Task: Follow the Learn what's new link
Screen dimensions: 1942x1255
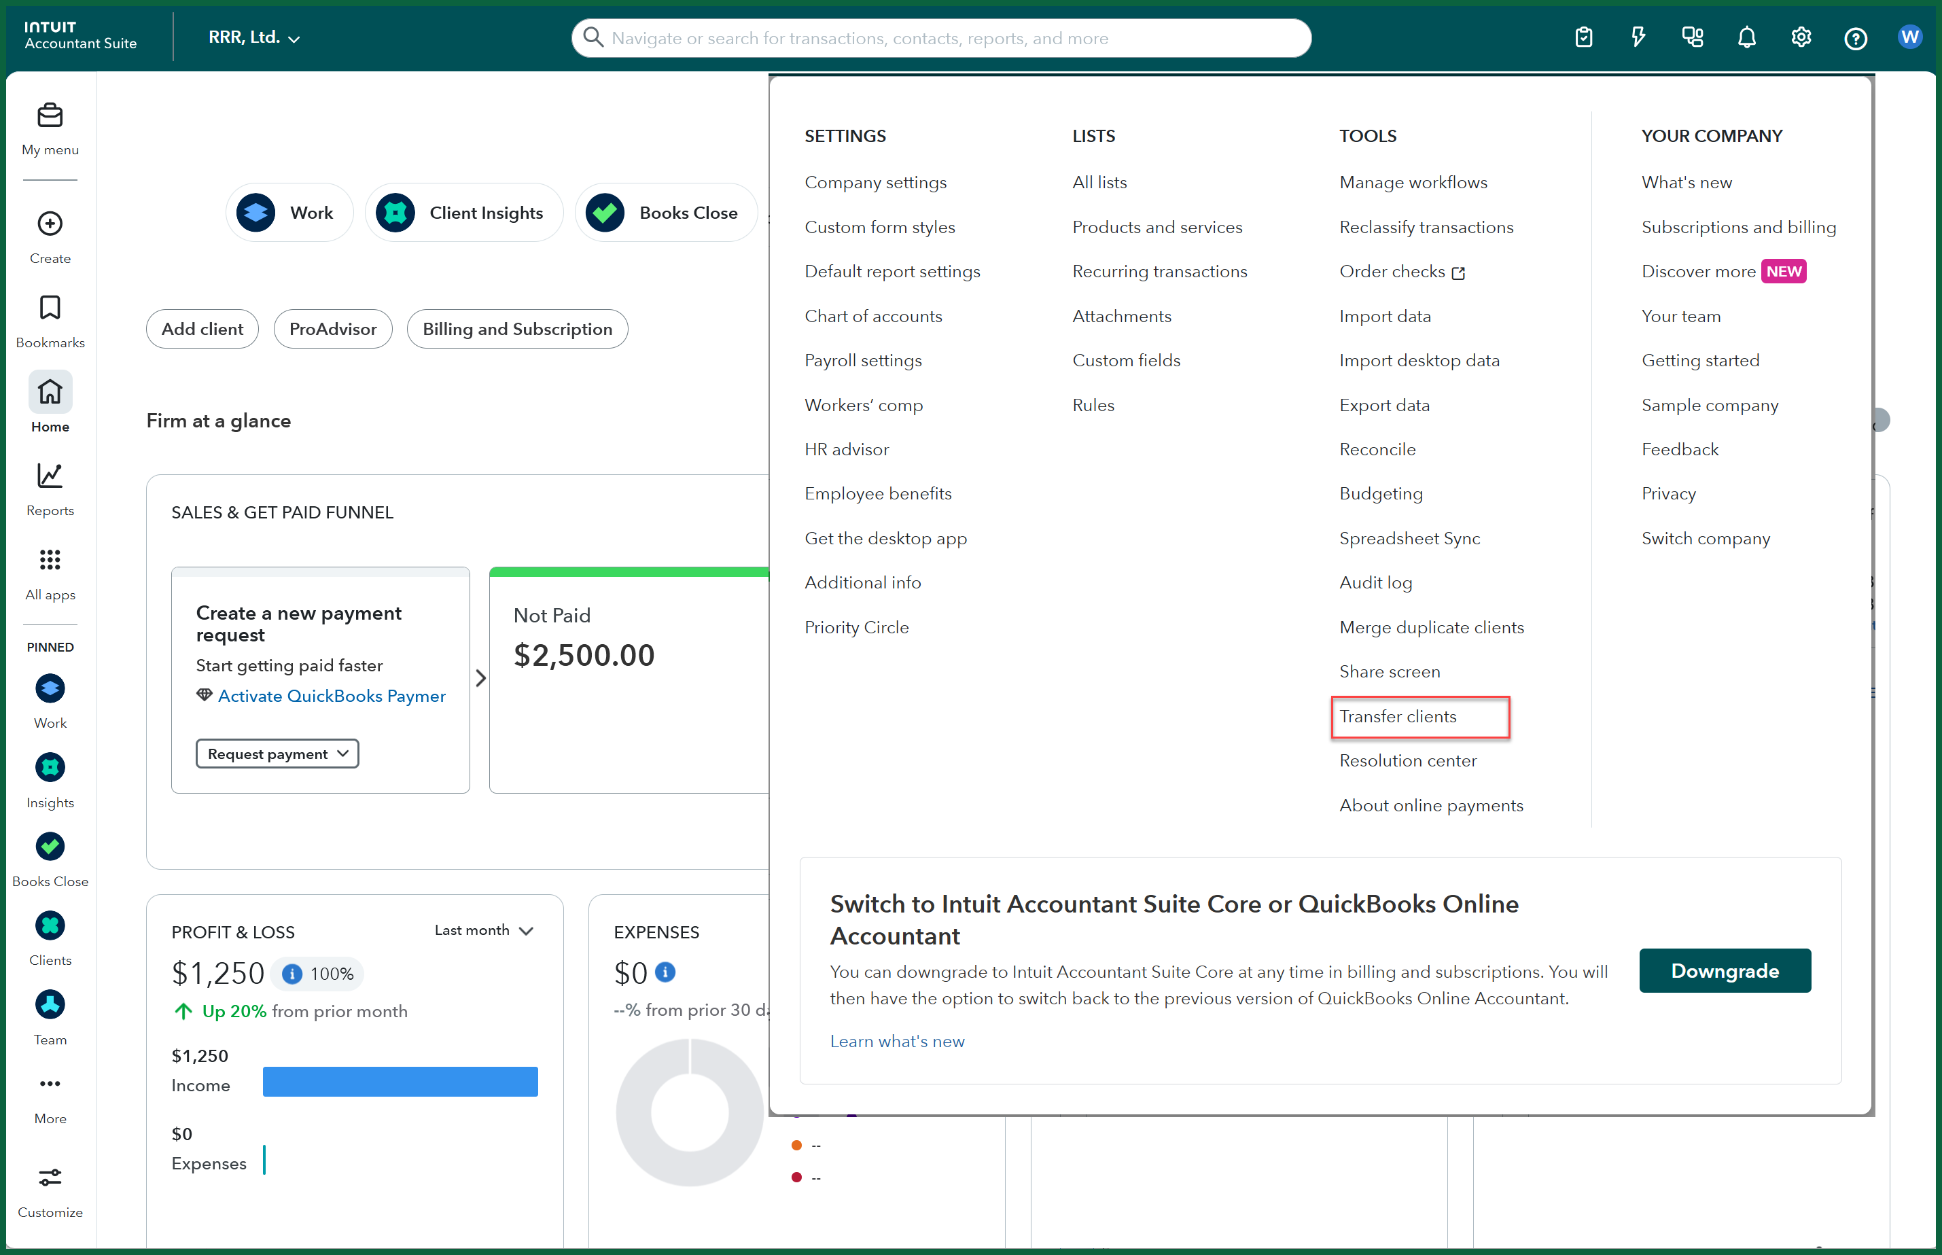Action: [x=896, y=1041]
